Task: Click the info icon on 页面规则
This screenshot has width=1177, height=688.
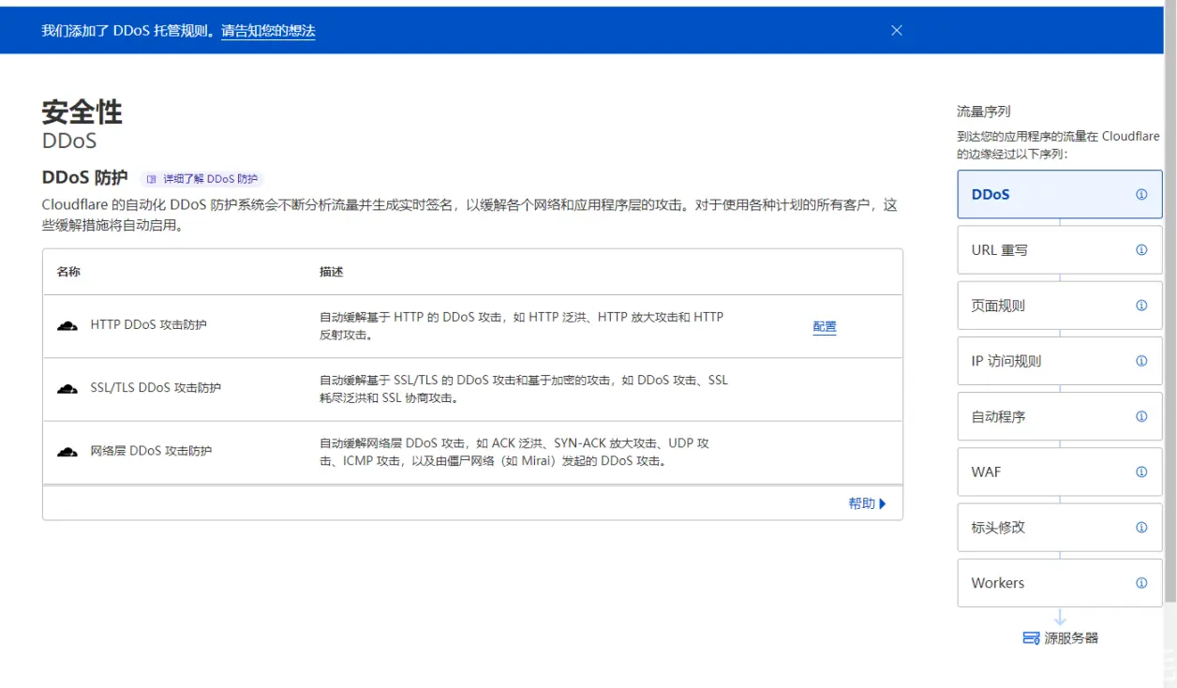Action: point(1141,306)
